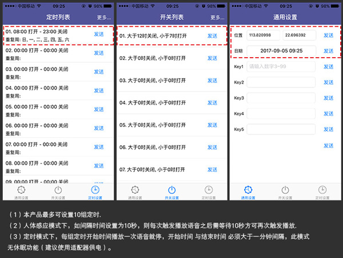Viewport: 343px width, 258px height.
Task: Send switch rule 07
Action: (x=212, y=169)
